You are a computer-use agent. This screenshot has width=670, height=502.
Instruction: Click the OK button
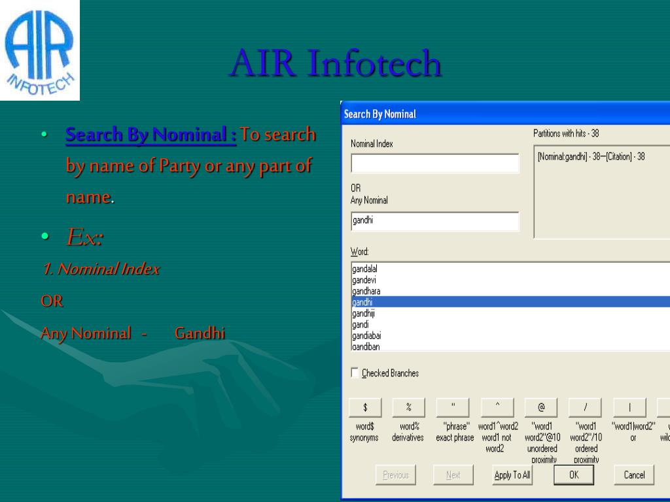tap(574, 475)
